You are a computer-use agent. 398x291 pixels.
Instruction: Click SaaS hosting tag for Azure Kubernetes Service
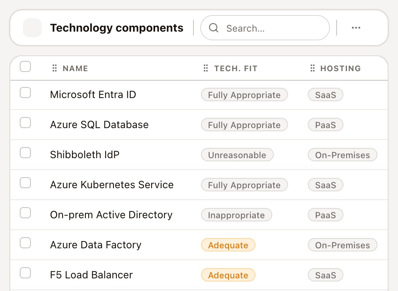point(326,185)
